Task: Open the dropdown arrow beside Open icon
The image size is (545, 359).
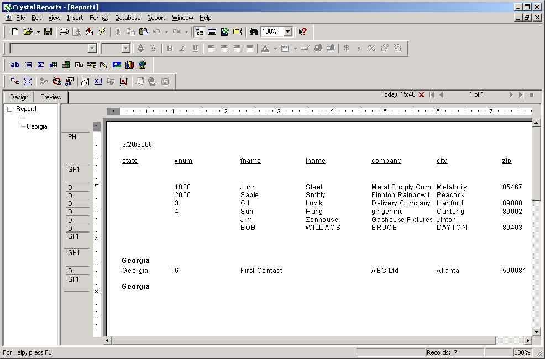Action: (38, 32)
